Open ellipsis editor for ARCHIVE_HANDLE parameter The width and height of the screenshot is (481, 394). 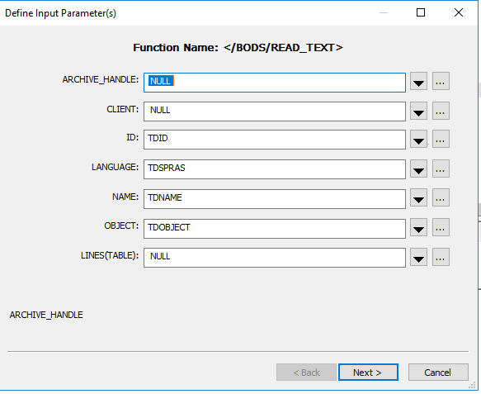(x=441, y=82)
